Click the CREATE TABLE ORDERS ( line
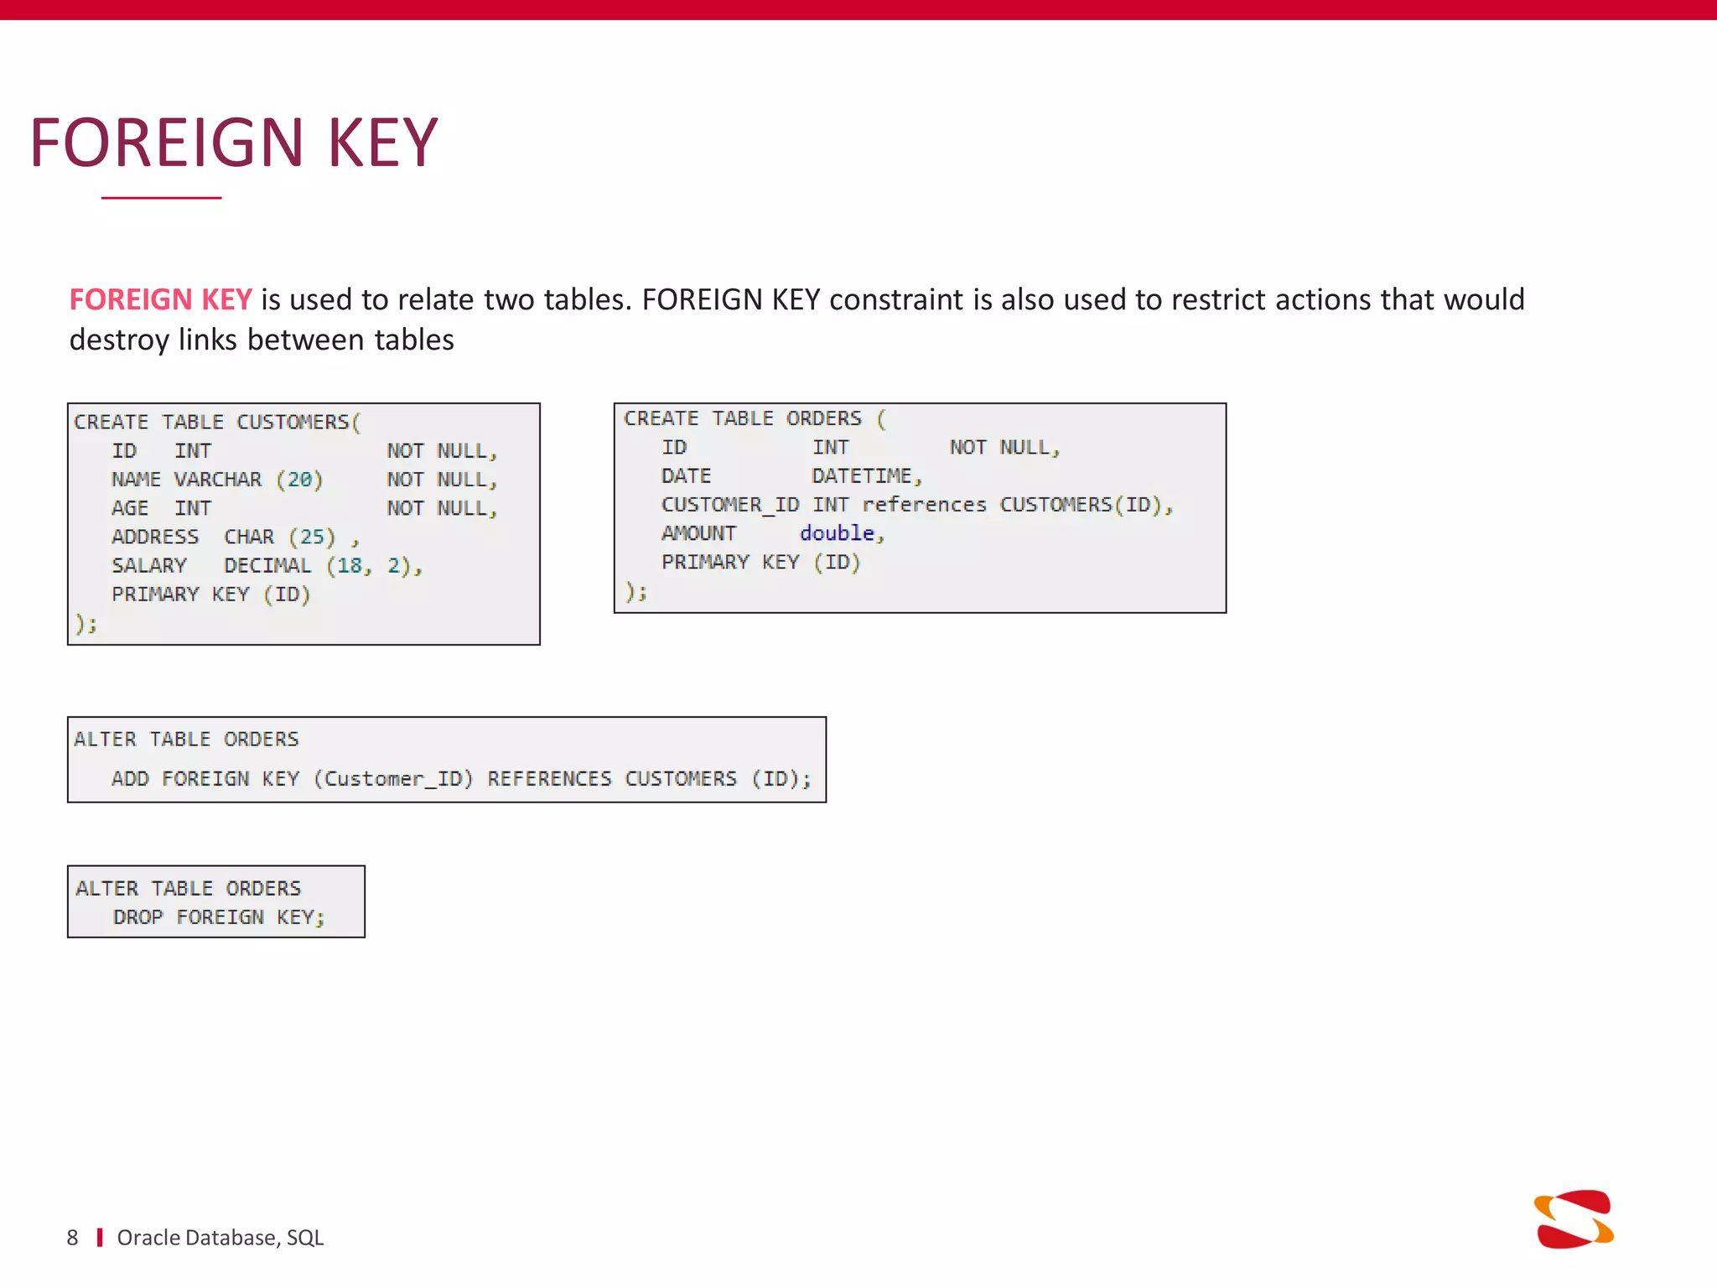Viewport: 1717px width, 1288px height. (x=755, y=418)
